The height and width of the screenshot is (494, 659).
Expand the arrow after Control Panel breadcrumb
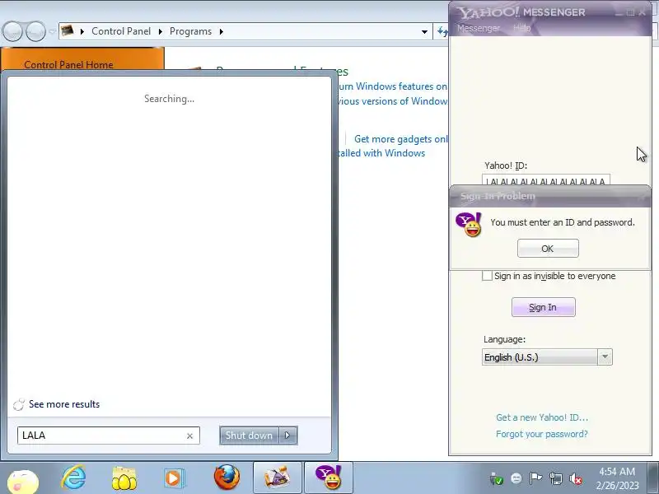[160, 31]
